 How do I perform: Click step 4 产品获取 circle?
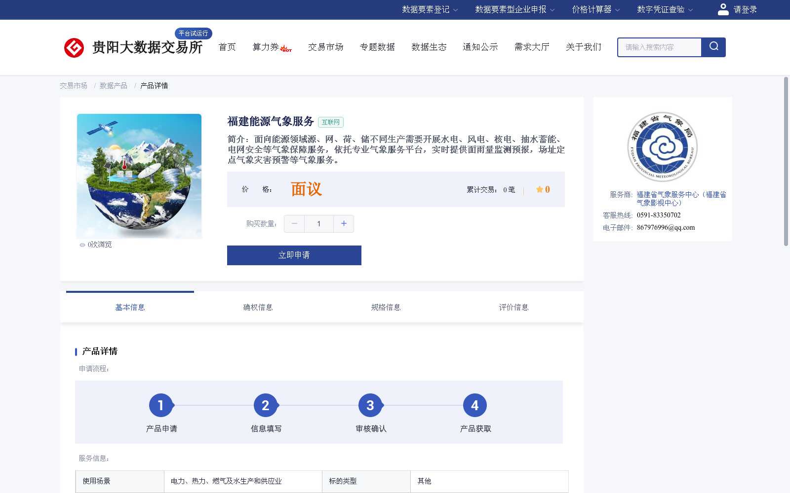coord(475,405)
